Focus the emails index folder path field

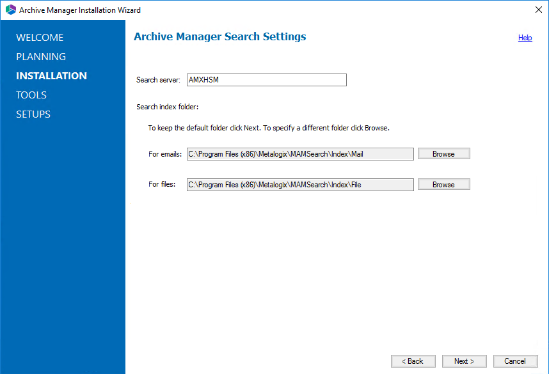pos(300,154)
